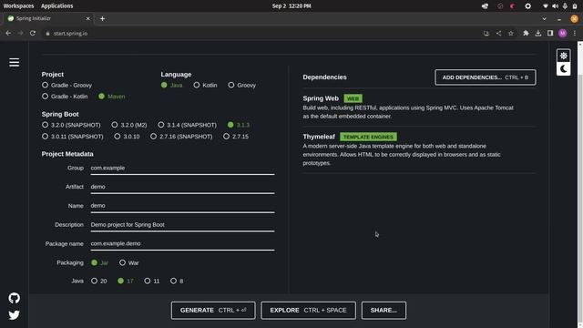The width and height of the screenshot is (583, 328).
Task: Open the hamburger side menu
Action: click(x=15, y=63)
